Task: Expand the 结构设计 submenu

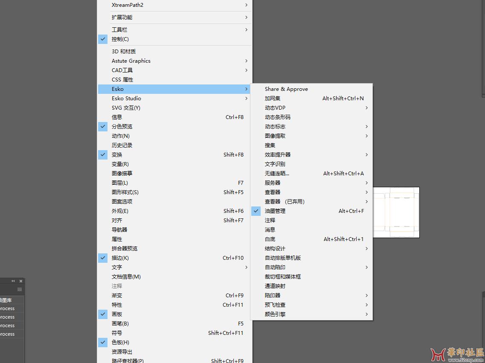Action: (311, 248)
